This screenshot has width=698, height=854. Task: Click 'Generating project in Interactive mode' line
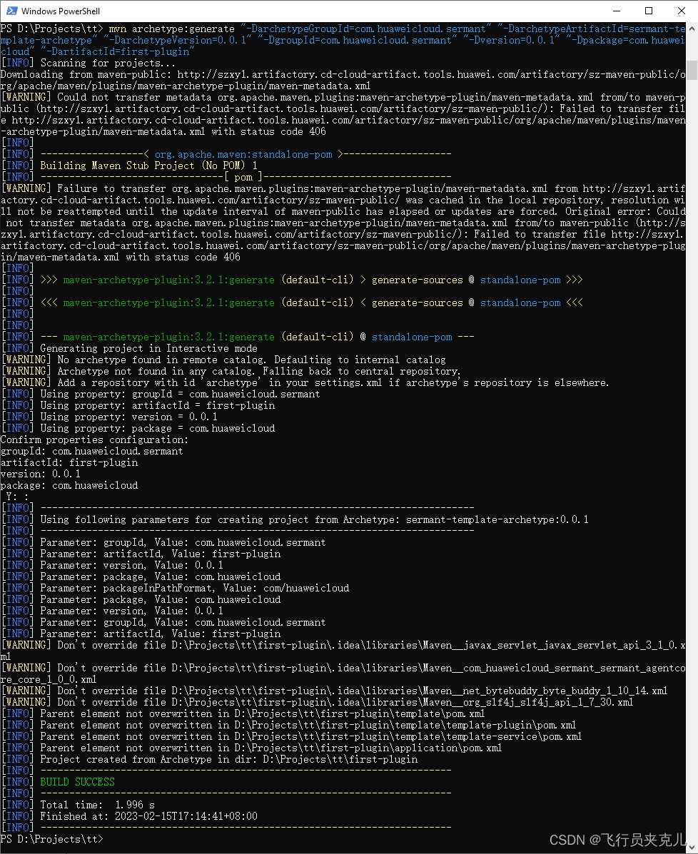point(129,348)
